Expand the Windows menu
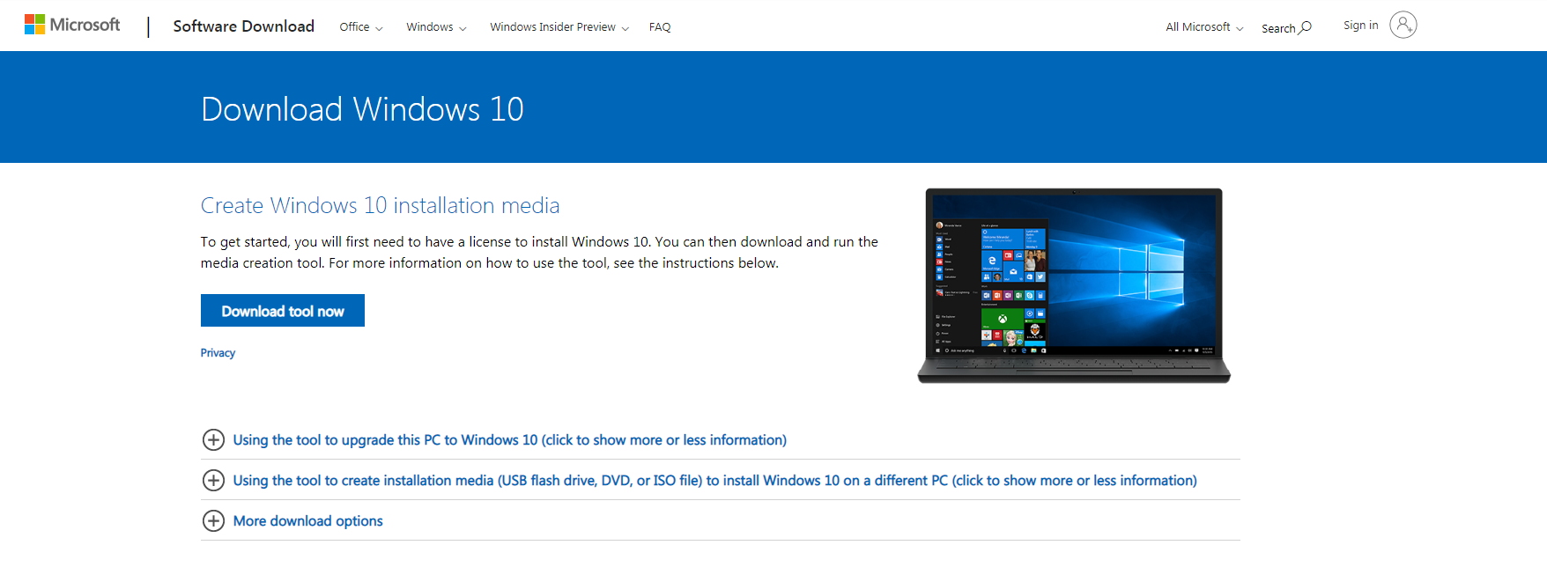 pyautogui.click(x=436, y=27)
